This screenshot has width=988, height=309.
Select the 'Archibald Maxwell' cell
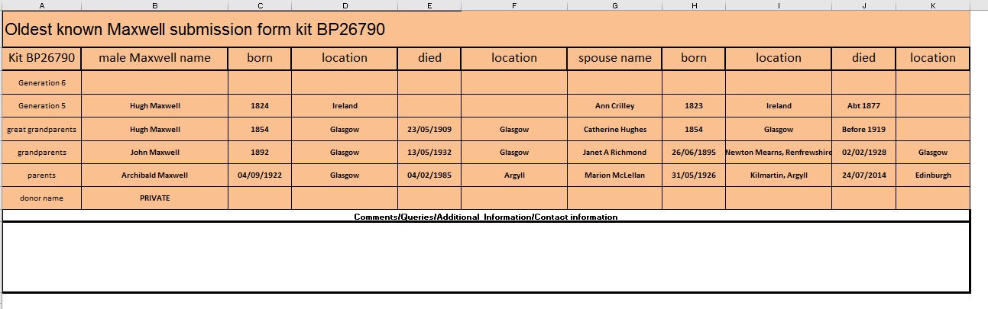pyautogui.click(x=154, y=175)
